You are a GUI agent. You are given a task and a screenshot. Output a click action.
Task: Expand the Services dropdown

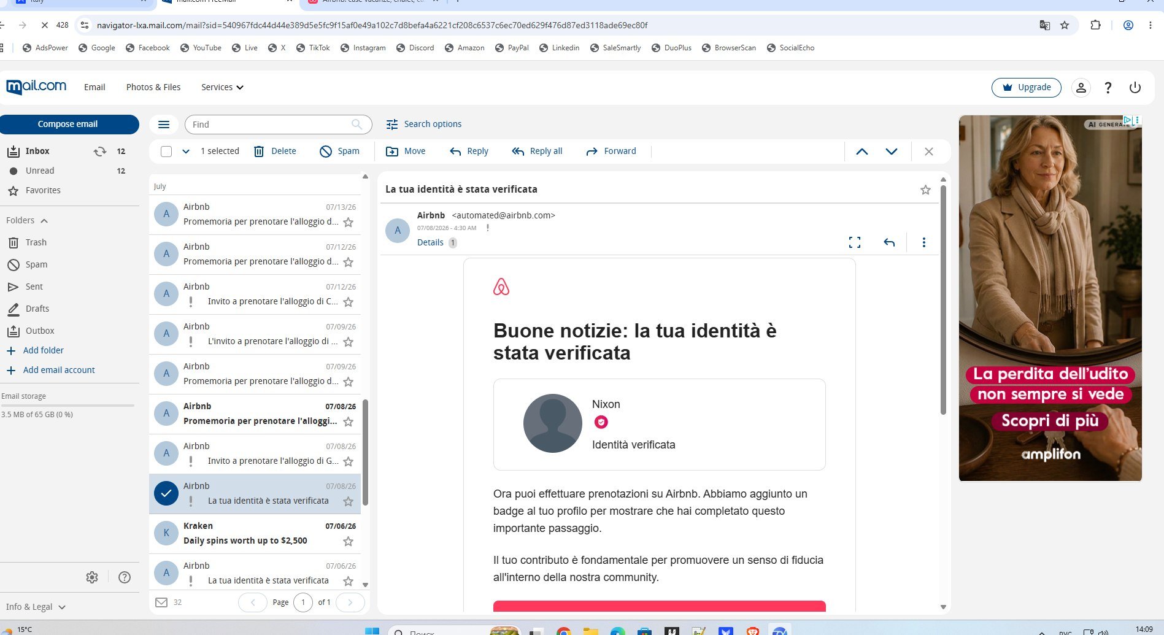tap(222, 87)
